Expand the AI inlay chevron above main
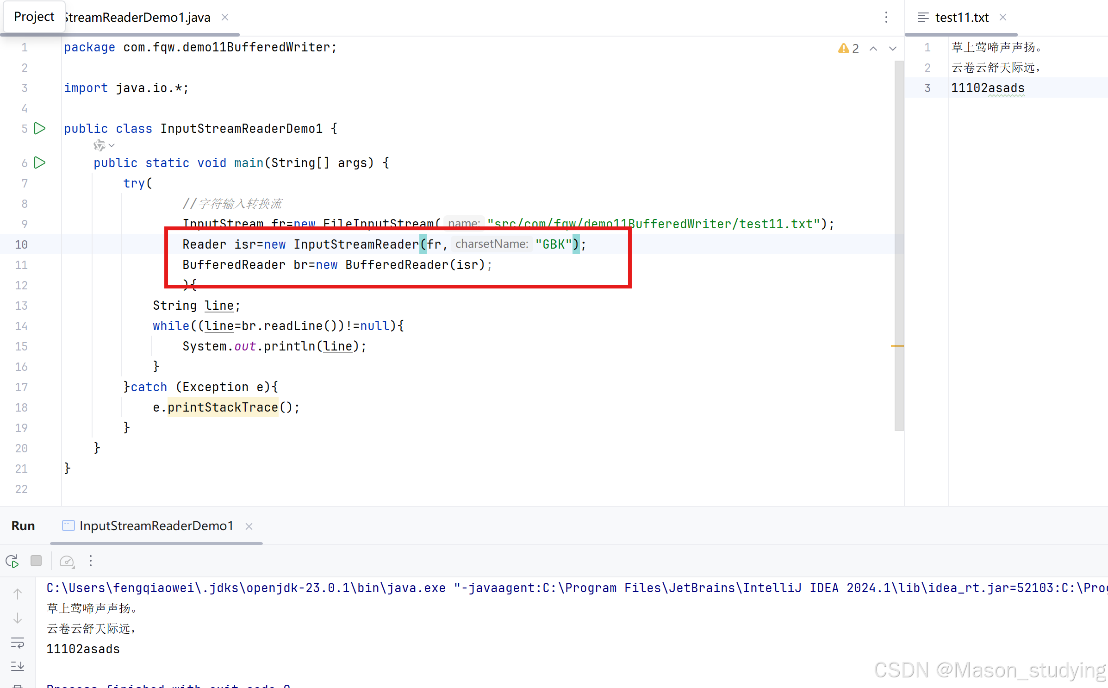The height and width of the screenshot is (688, 1108). coord(112,146)
